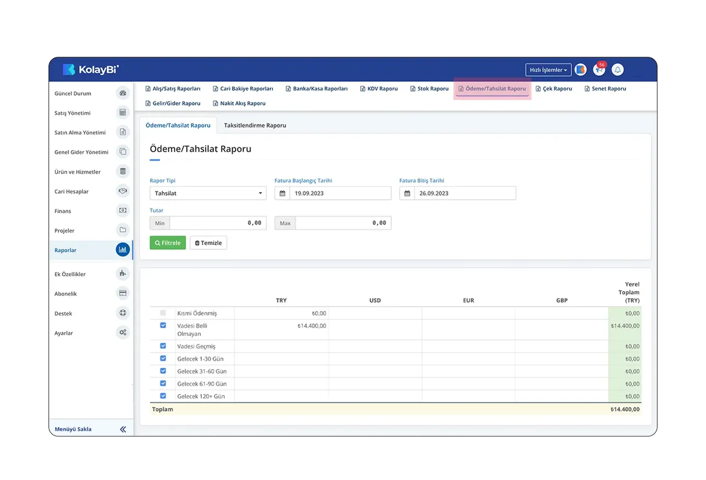
Task: Uncheck the Vadesi Belli Olmayan checkbox
Action: click(163, 326)
